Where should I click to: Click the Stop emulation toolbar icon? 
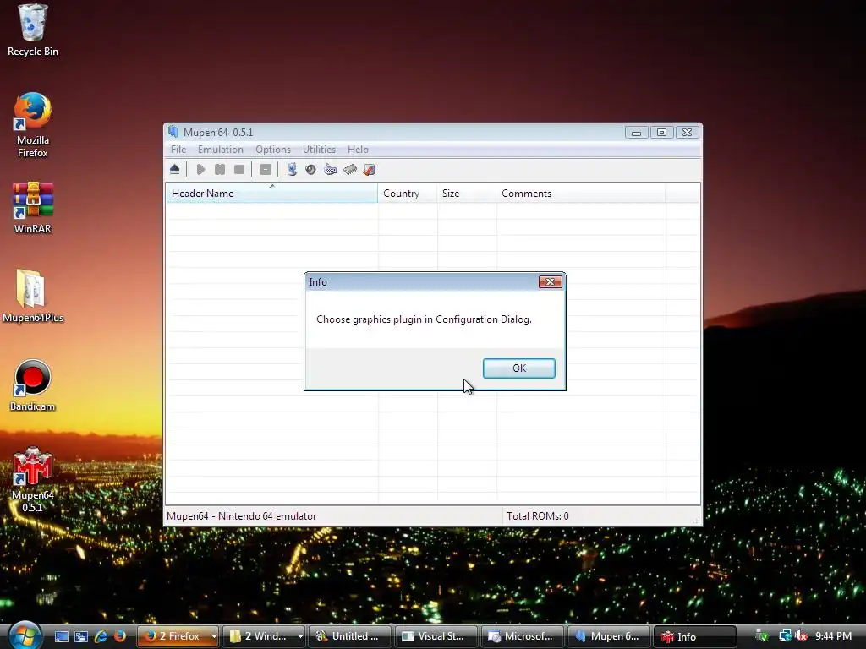tap(239, 169)
